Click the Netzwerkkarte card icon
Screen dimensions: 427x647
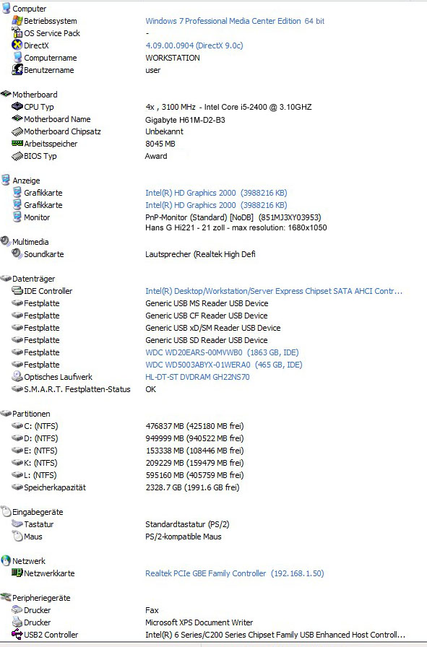point(17,573)
